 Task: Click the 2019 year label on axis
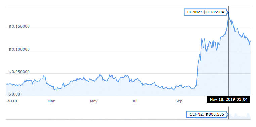pos(12,101)
